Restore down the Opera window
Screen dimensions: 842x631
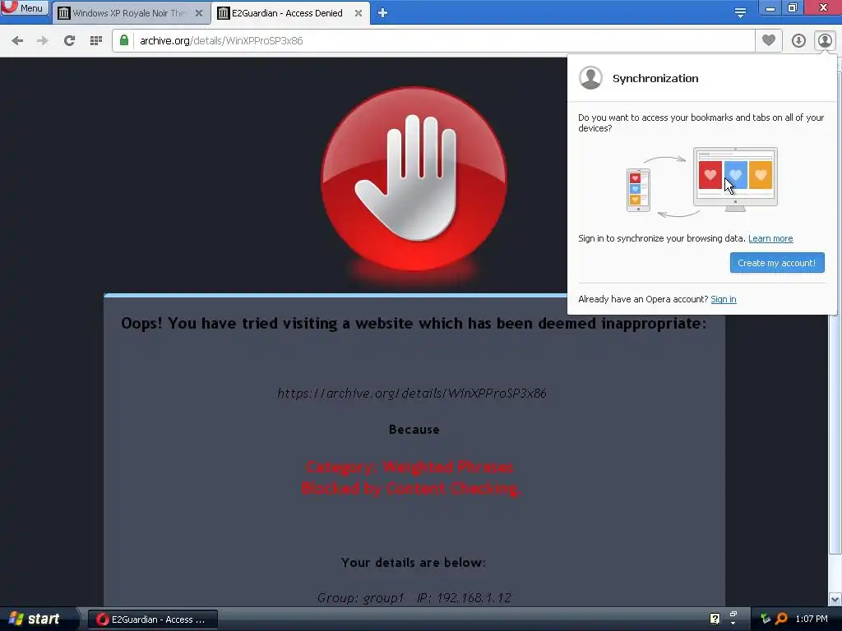(x=793, y=7)
